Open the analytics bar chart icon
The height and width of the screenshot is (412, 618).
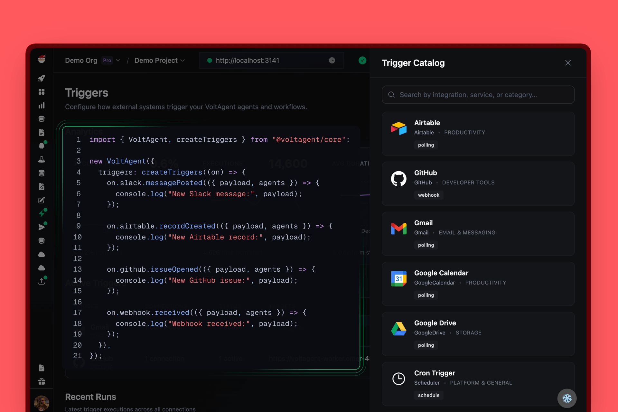(x=42, y=105)
